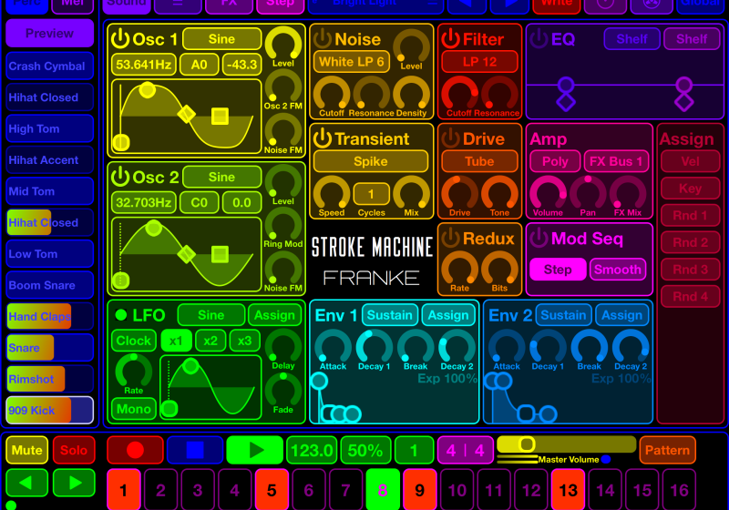Select Crash Cymbal in the sound list
This screenshot has height=510, width=729.
pyautogui.click(x=49, y=66)
